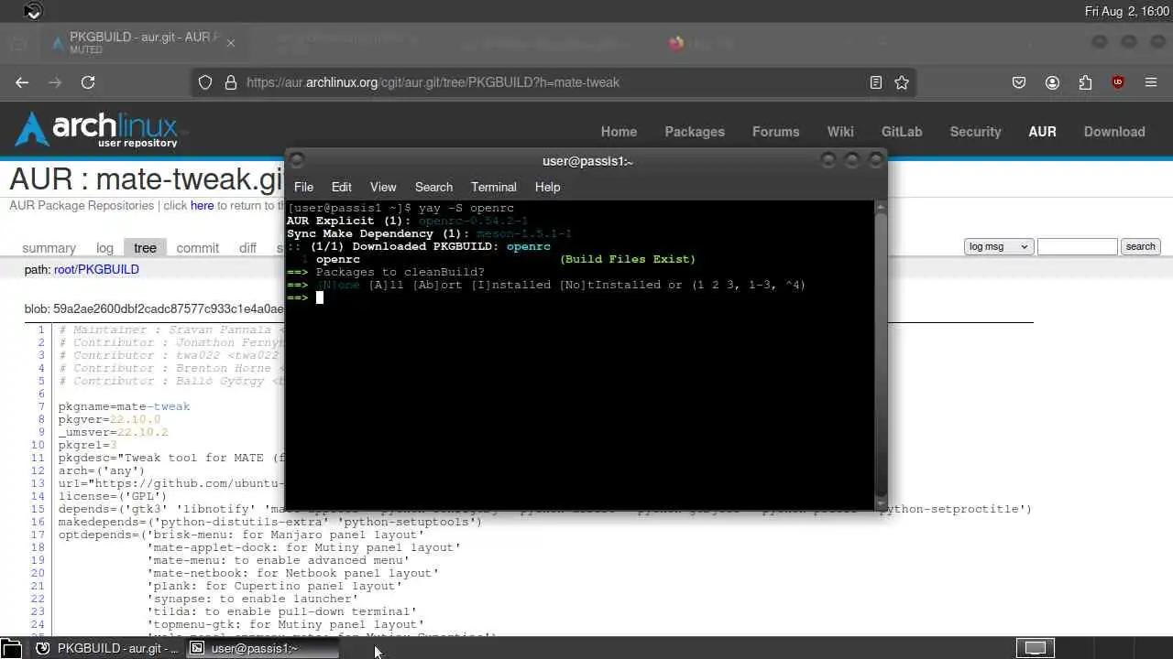Switch to the cgit commit tab

point(198,248)
